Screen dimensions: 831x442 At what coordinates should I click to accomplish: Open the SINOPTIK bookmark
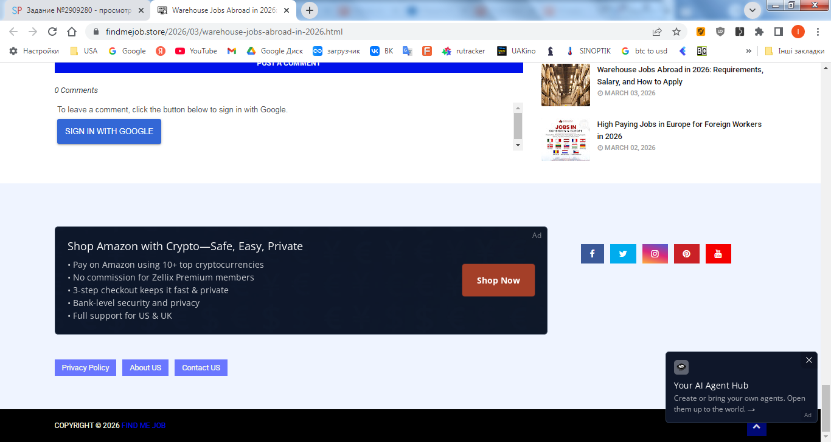tap(588, 51)
